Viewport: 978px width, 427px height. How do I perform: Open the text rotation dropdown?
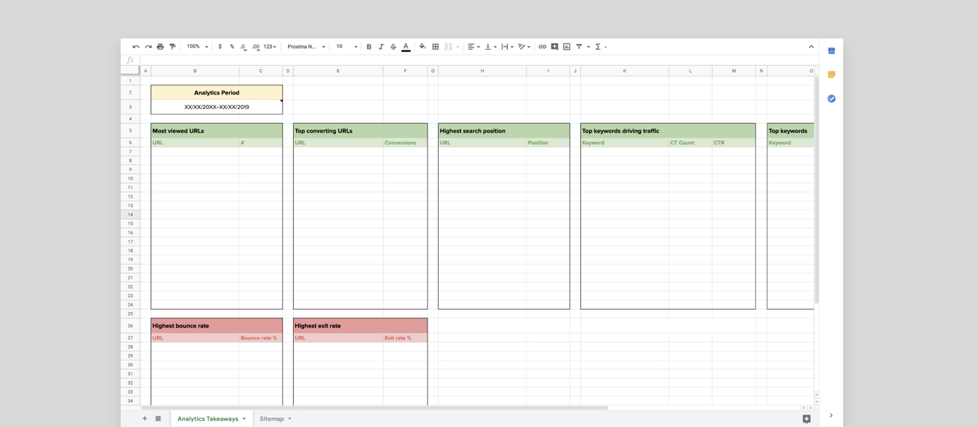[524, 47]
